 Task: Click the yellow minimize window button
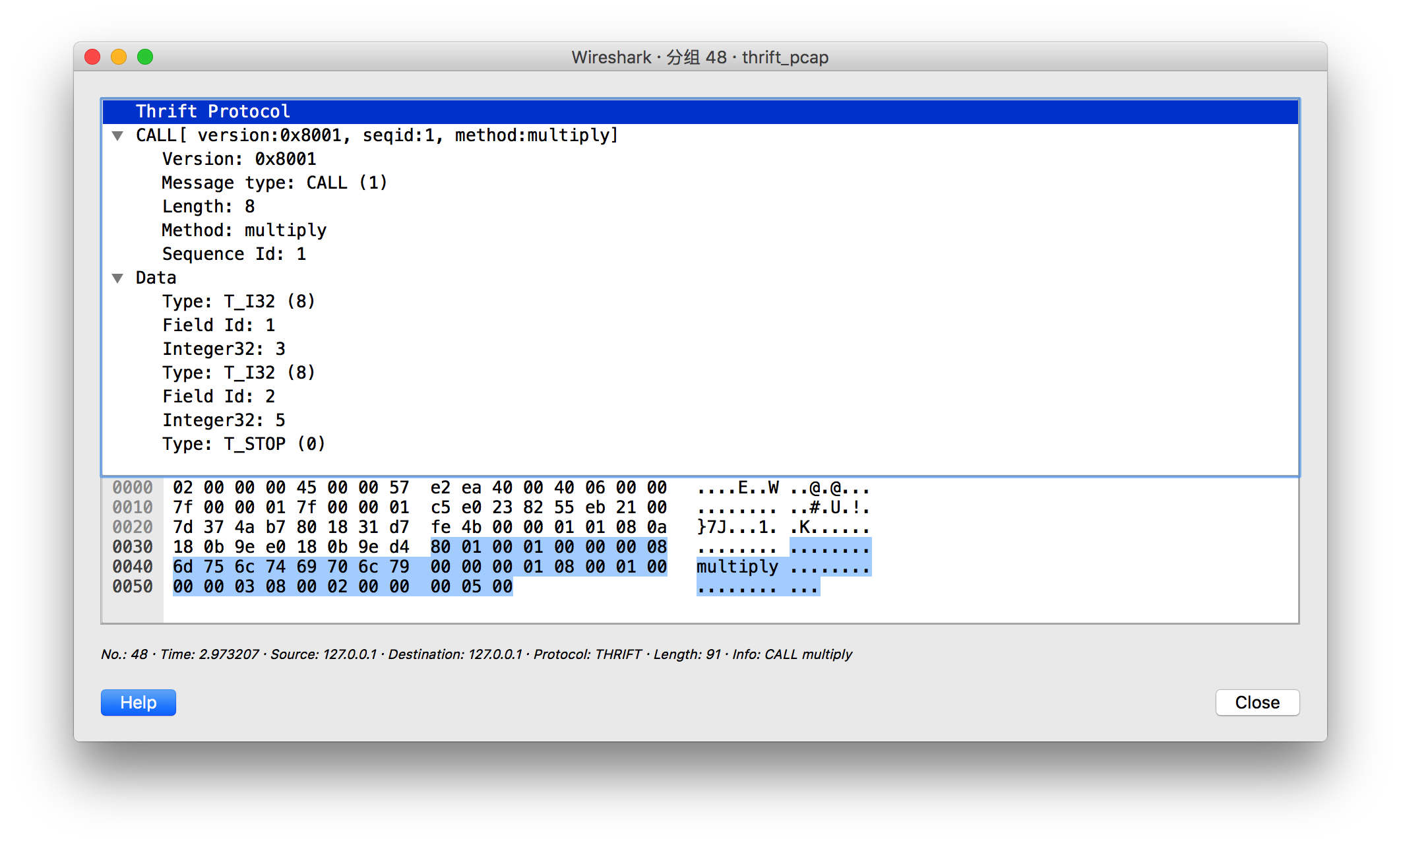pos(119,57)
